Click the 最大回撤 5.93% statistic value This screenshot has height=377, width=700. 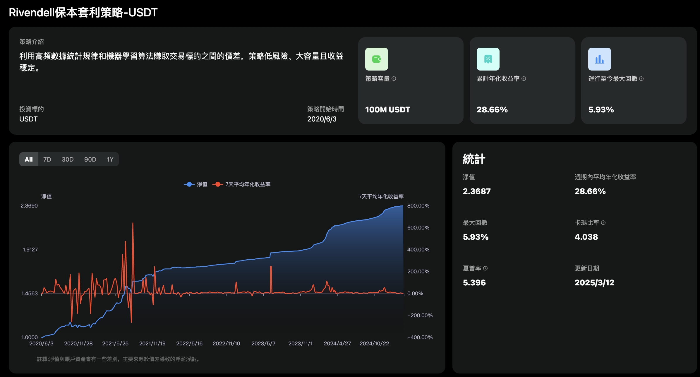pyautogui.click(x=476, y=237)
